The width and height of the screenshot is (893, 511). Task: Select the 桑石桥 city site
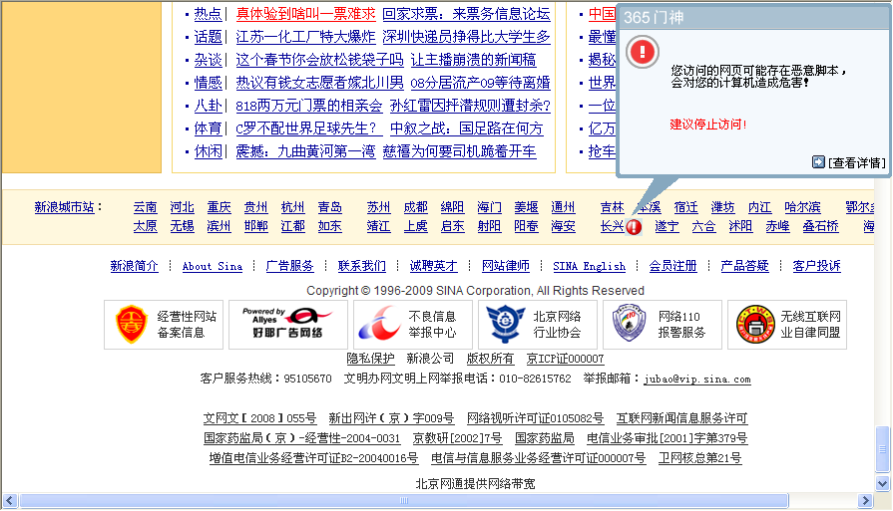click(821, 226)
